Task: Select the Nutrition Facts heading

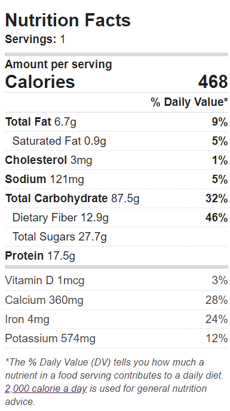Action: pyautogui.click(x=68, y=20)
